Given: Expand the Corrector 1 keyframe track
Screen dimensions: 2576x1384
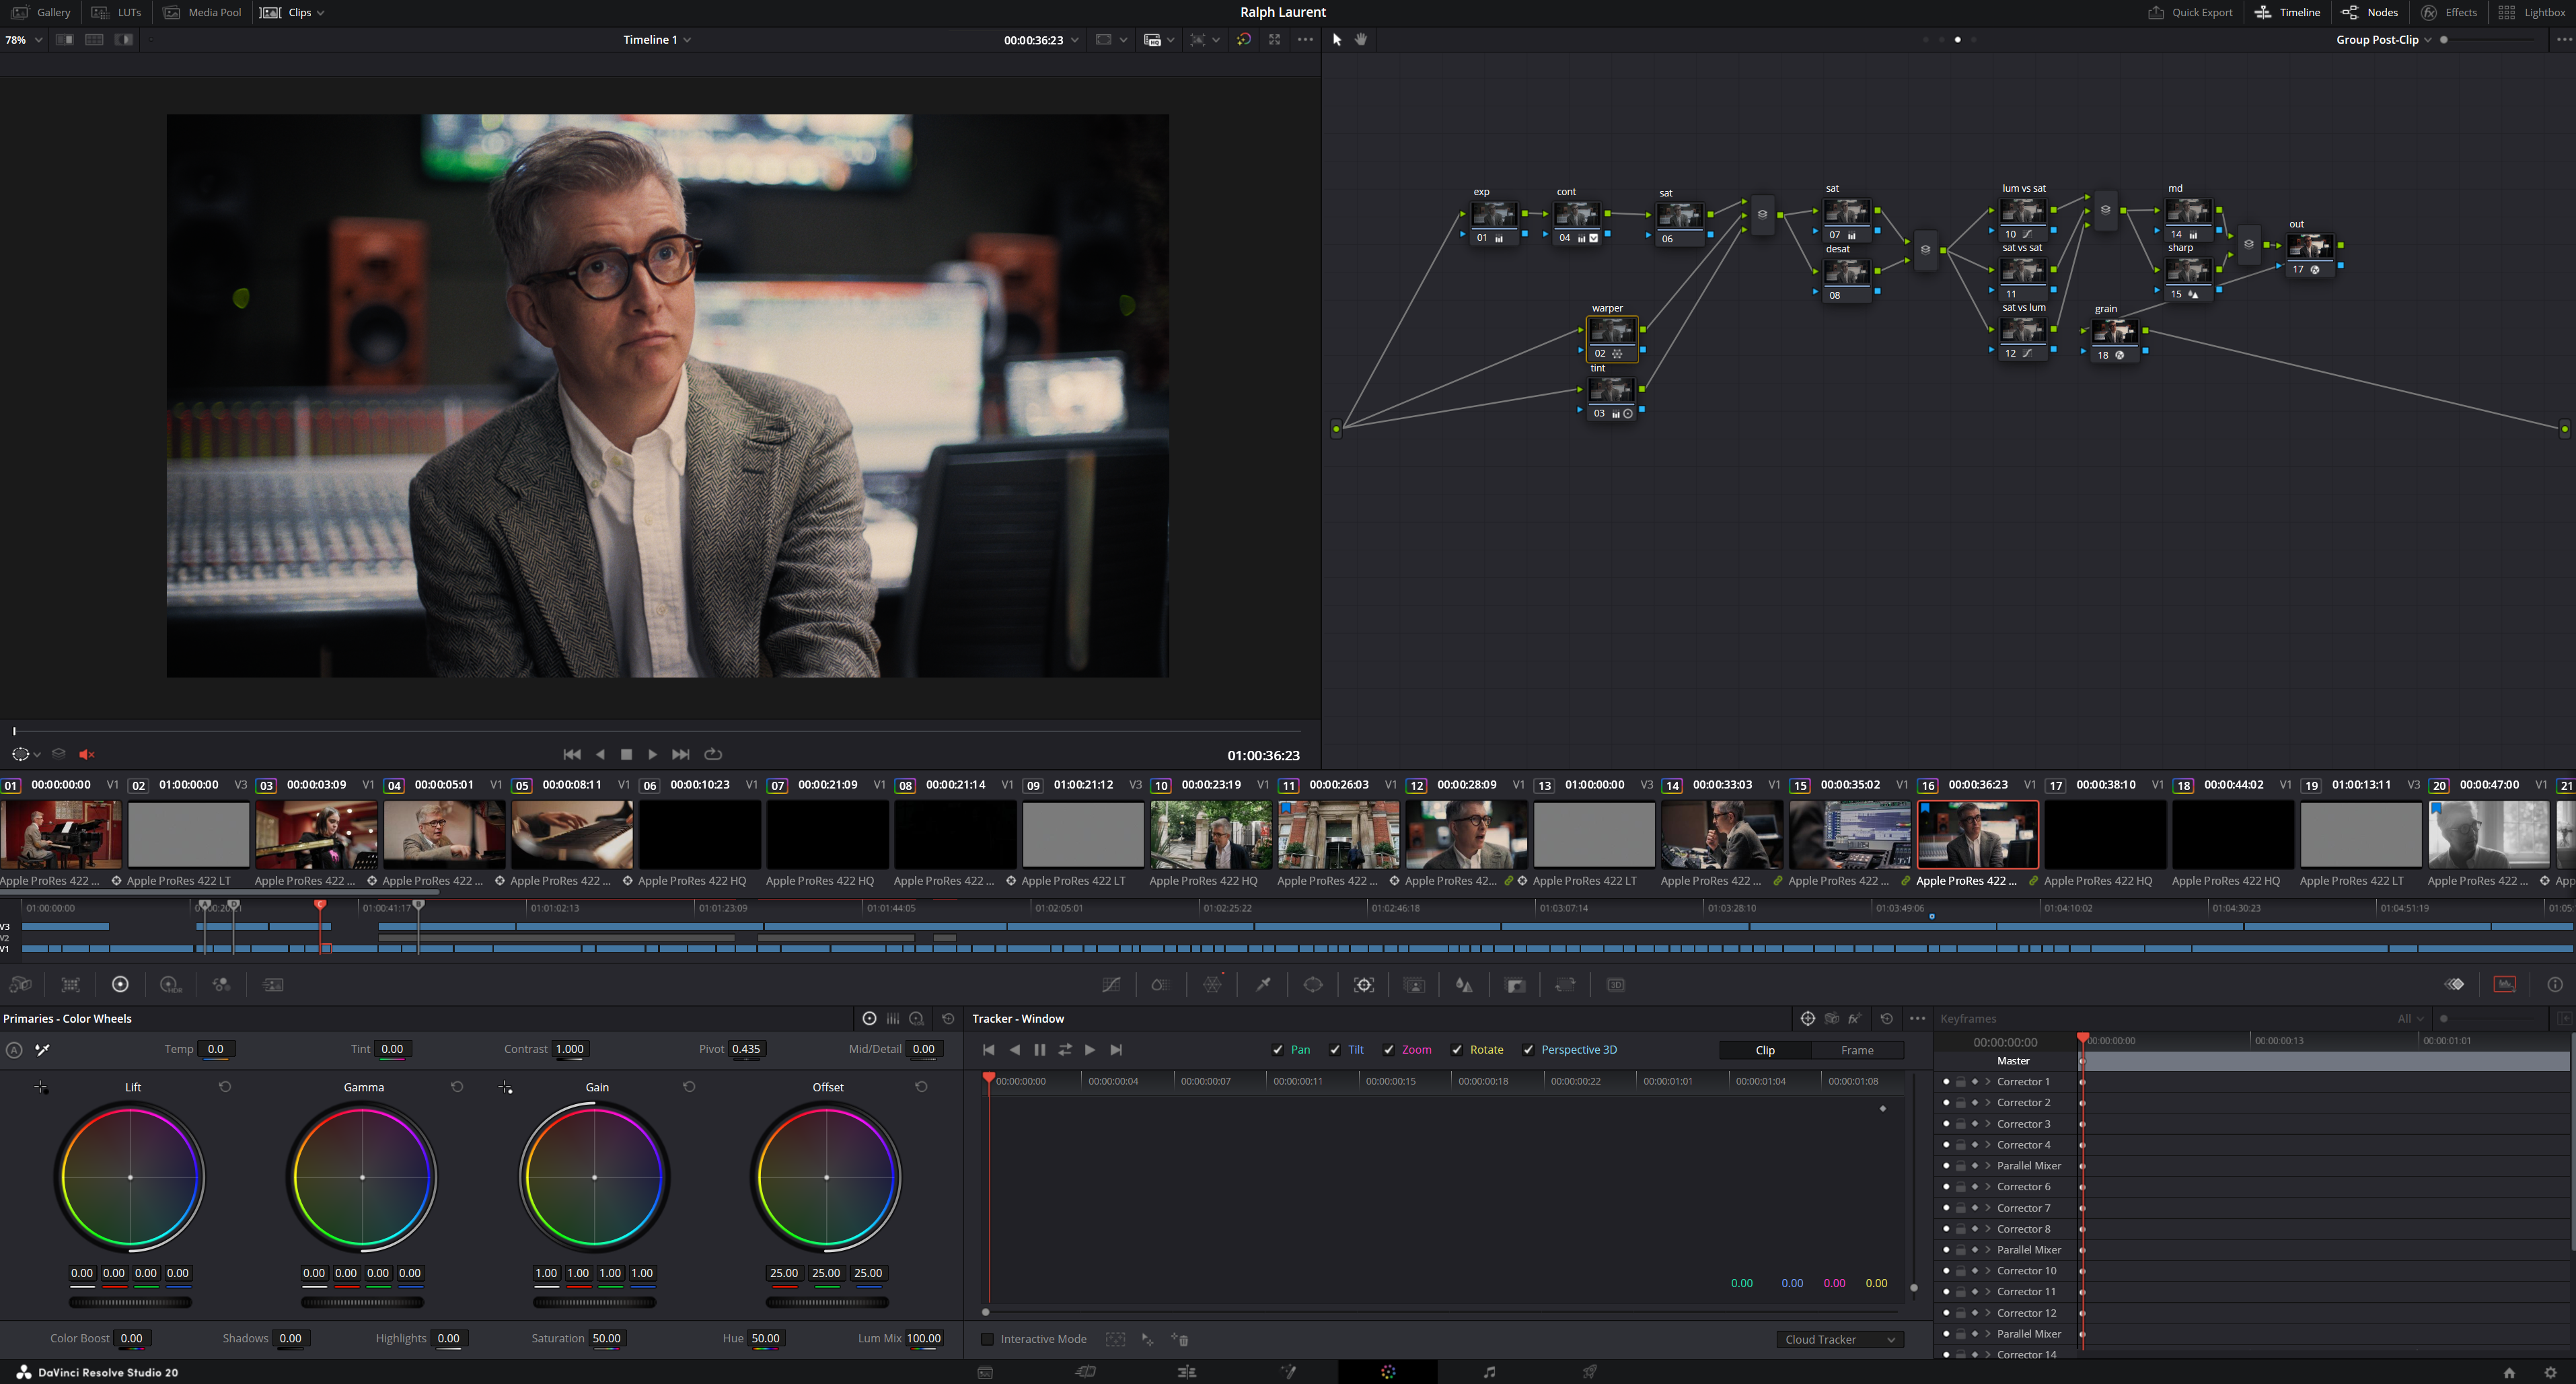Looking at the screenshot, I should point(1987,1081).
